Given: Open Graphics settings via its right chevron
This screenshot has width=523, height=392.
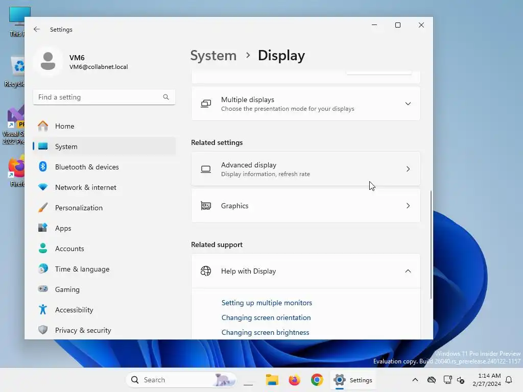Looking at the screenshot, I should pyautogui.click(x=408, y=206).
